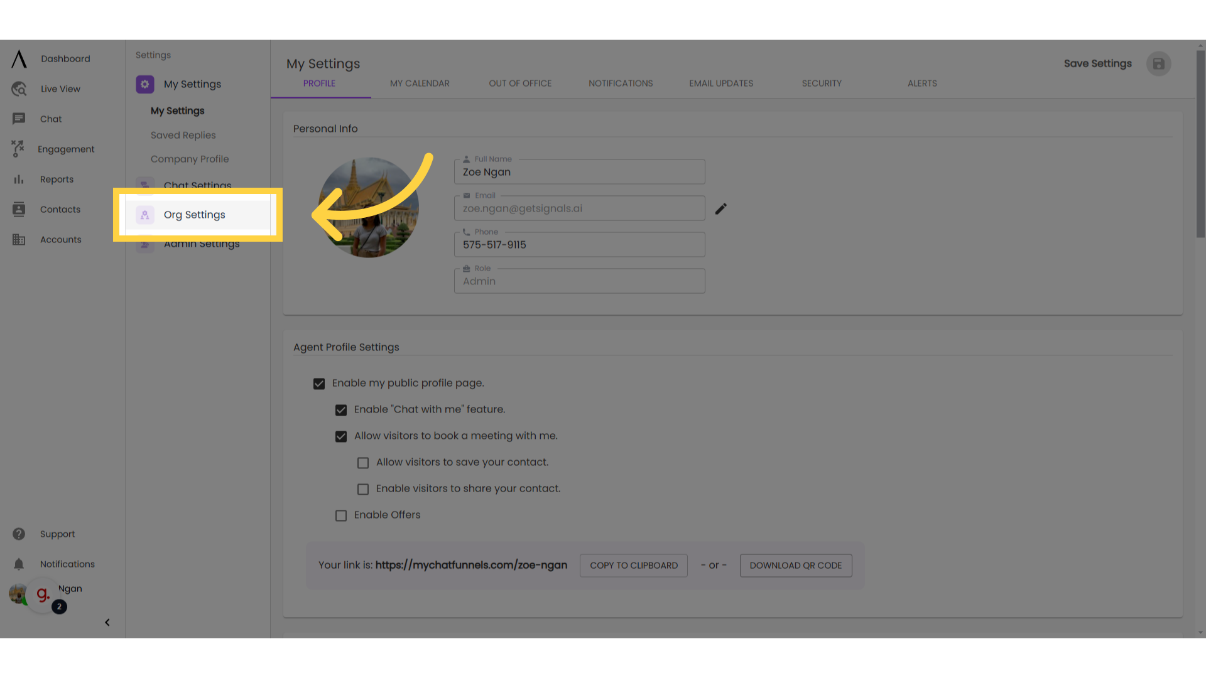This screenshot has height=678, width=1206.
Task: Open Org Settings panel
Action: point(194,215)
